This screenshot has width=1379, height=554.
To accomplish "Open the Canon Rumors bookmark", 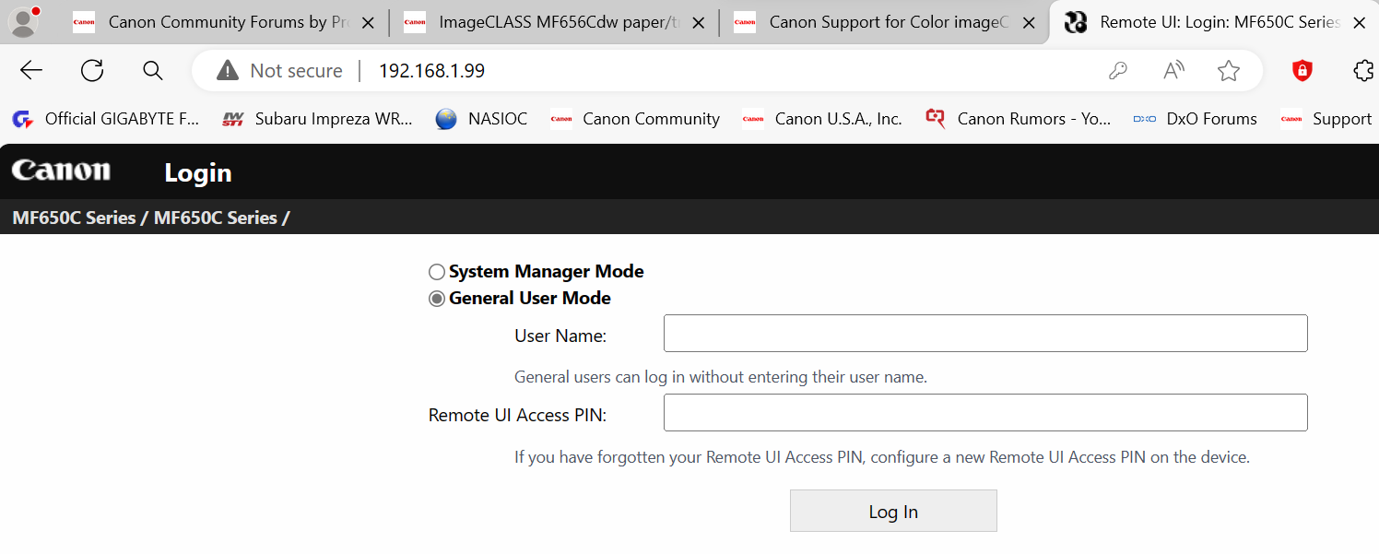I will pyautogui.click(x=1019, y=119).
